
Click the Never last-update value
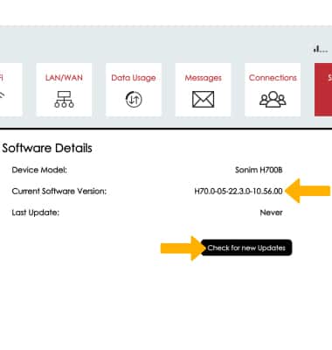[271, 213]
